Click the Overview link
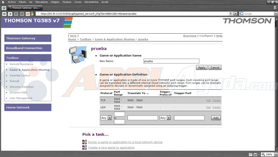The height and width of the screenshot is (157, 278). click(190, 36)
